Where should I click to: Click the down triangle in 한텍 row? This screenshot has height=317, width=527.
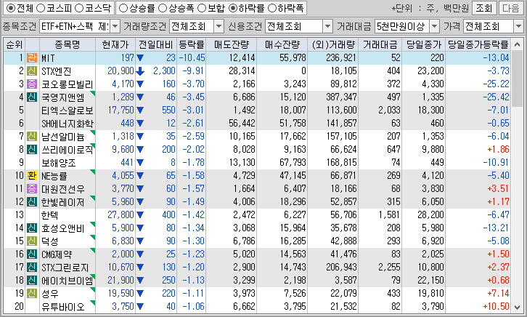pos(140,215)
